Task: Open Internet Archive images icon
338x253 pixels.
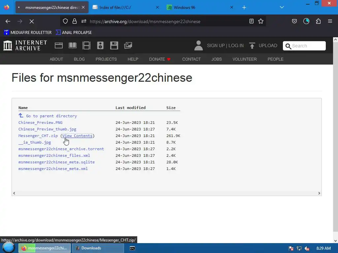Action: pos(128,45)
